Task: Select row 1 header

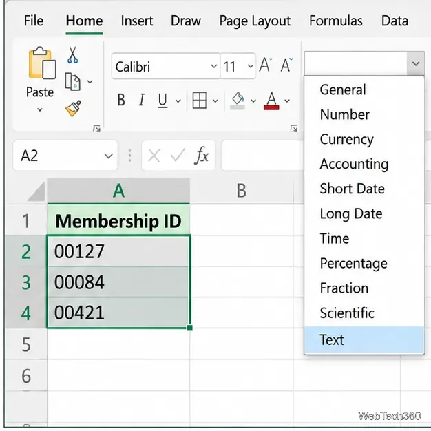Action: click(x=26, y=220)
